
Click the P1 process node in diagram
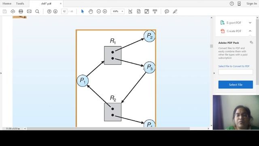(x=83, y=81)
